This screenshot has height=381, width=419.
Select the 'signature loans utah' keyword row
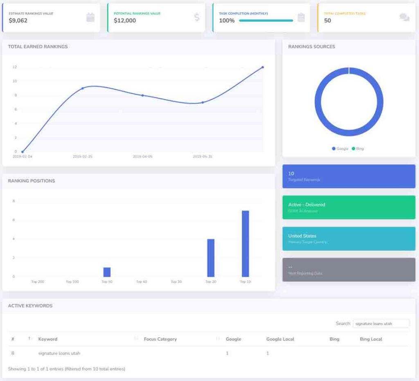pyautogui.click(x=59, y=353)
